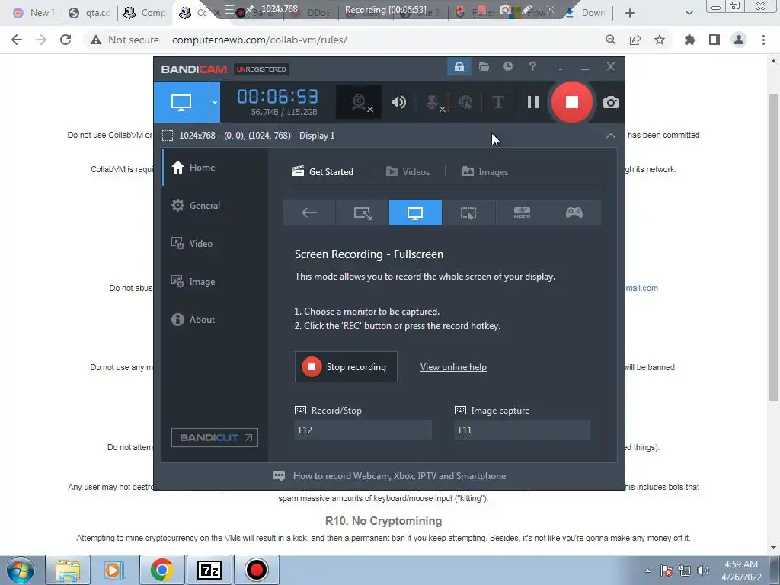
Task: Collapse the Bandicam panel with chevron
Action: click(610, 136)
